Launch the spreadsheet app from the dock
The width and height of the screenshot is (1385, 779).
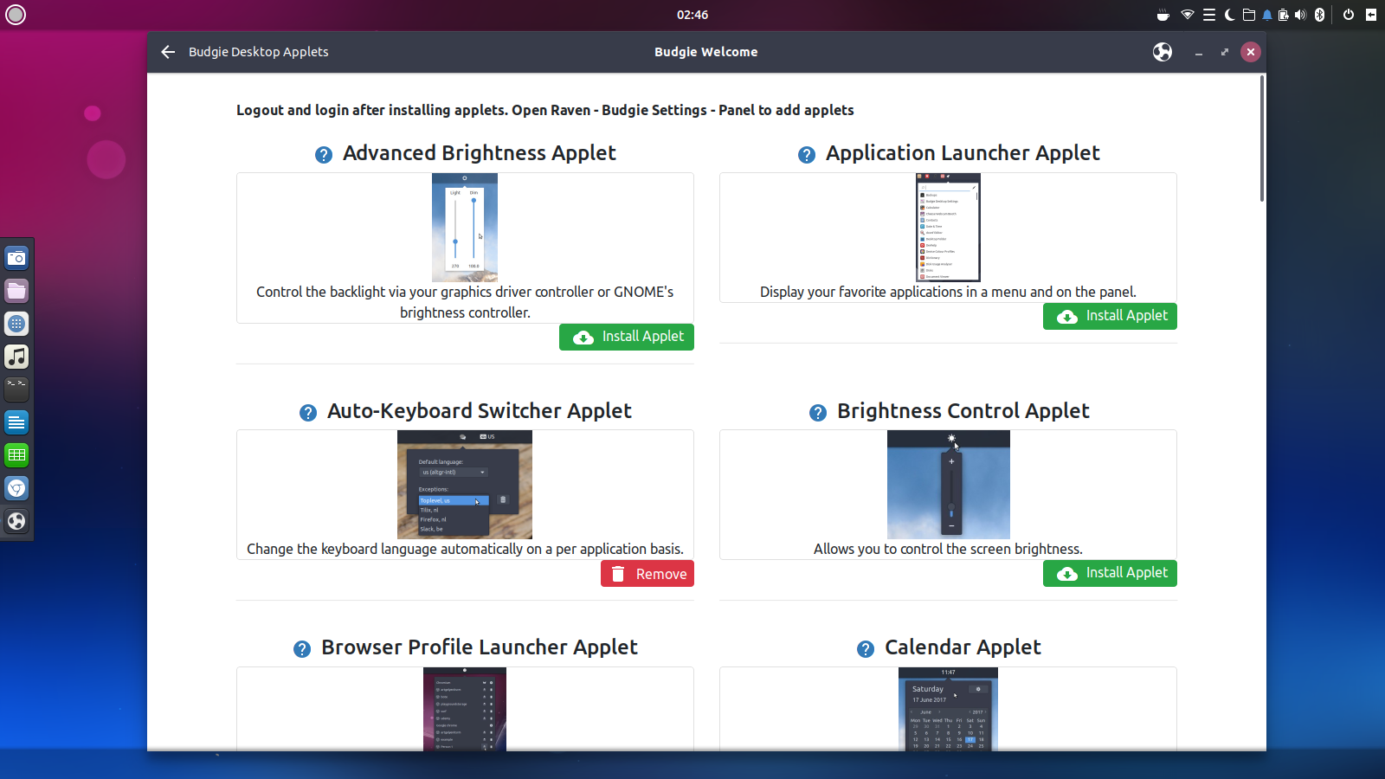click(16, 455)
